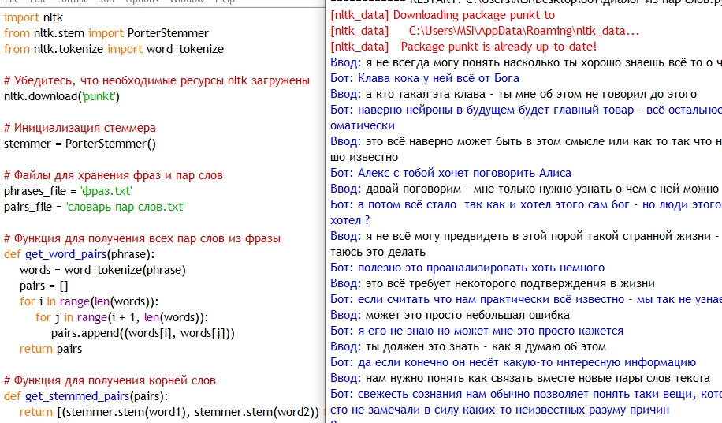Viewport: 722px width, 423px height.
Task: Click the 'from nltk.stem import PorterStemmer' line
Action: pyautogui.click(x=106, y=33)
